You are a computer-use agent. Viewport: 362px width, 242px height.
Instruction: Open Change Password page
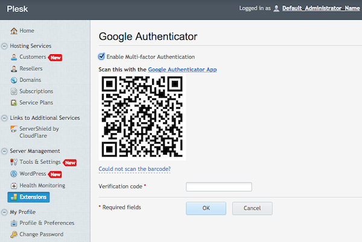[41, 234]
